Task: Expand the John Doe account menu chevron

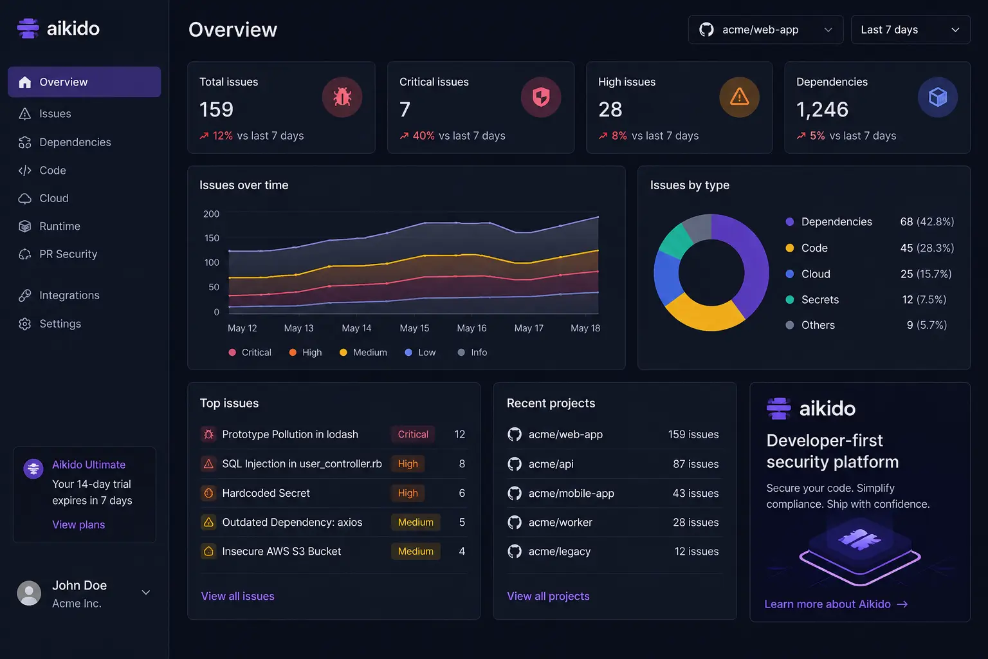Action: (x=146, y=593)
